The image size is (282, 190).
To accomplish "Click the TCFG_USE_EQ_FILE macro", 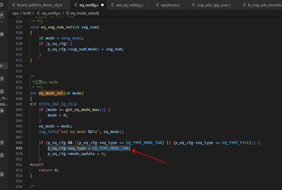I will (x=59, y=104).
